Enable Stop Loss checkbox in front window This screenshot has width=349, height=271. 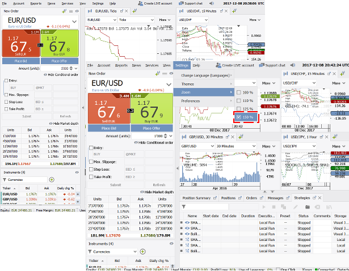pyautogui.click(x=91, y=169)
